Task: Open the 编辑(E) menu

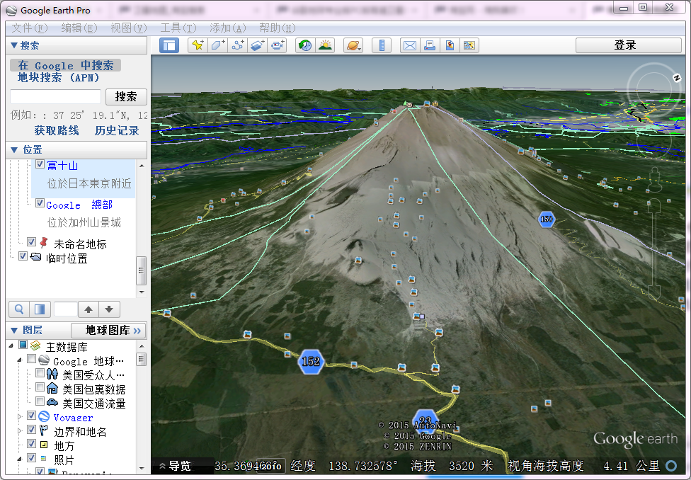Action: point(79,28)
